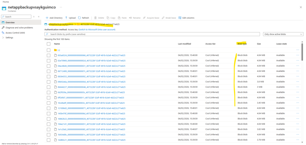
Task: Click the Add Directory toolbar icon
Action: coord(47,18)
